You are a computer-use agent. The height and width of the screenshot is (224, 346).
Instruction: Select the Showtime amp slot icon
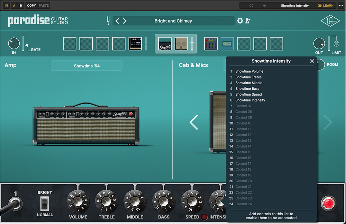click(165, 44)
